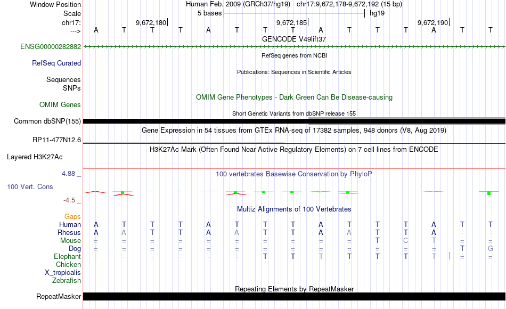Click the Mouse species label
This screenshot has width=506, height=309.
click(x=71, y=241)
